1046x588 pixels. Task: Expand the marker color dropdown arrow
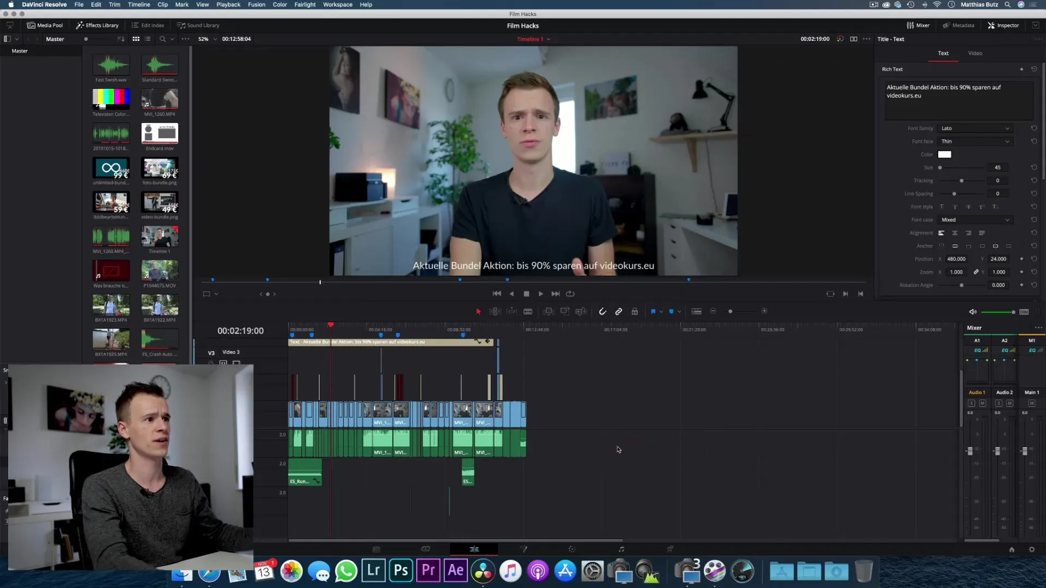pyautogui.click(x=679, y=311)
